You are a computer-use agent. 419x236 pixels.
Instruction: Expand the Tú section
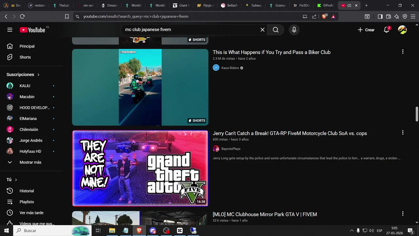click(x=12, y=180)
